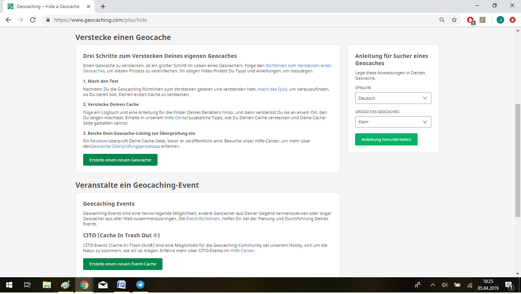Screen dimensions: 521x294
Task: Click the red Chrome update arrow icon
Action: [513, 20]
